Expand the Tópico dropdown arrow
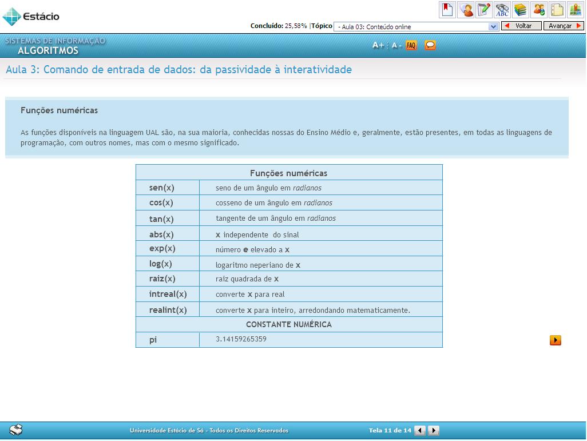The width and height of the screenshot is (587, 441). pyautogui.click(x=494, y=26)
